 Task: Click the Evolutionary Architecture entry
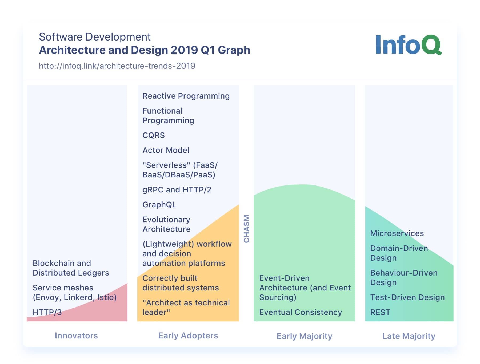tap(166, 224)
